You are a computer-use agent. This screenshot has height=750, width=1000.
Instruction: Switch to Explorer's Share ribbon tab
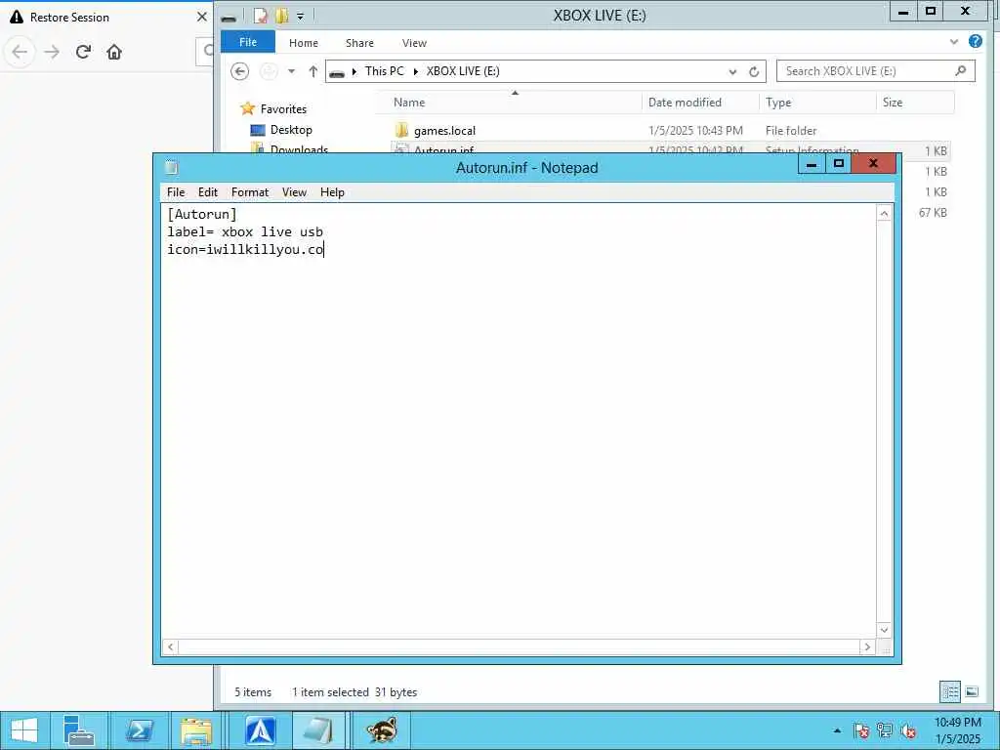pyautogui.click(x=359, y=43)
